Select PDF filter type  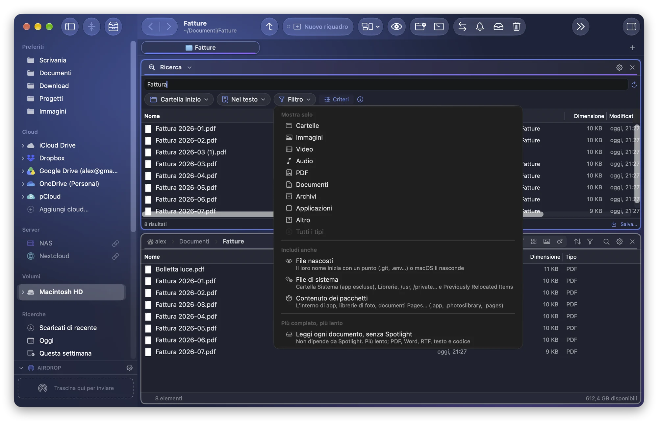pyautogui.click(x=398, y=173)
